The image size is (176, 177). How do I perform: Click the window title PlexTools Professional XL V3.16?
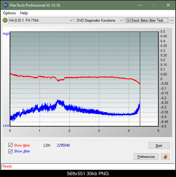coord(35,5)
